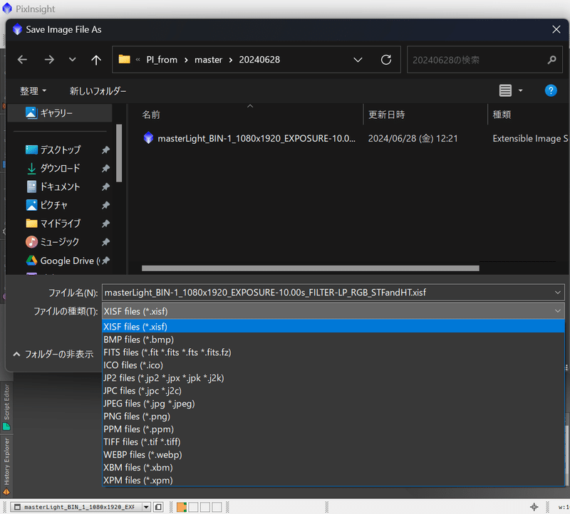Select the orange channel swatch in PixInsight toolbar
This screenshot has height=514, width=570.
182,507
